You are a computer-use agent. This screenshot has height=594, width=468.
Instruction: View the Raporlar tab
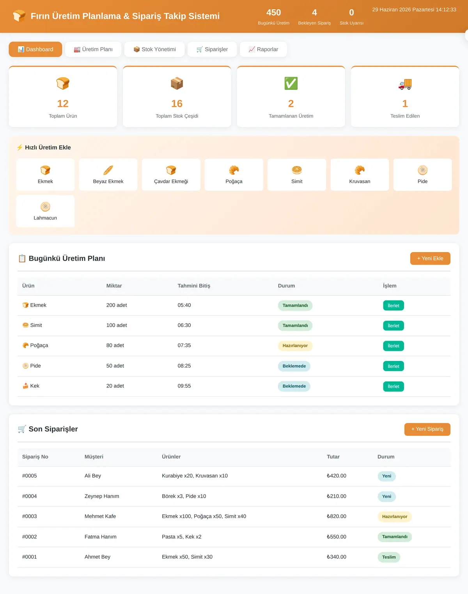[x=263, y=49]
